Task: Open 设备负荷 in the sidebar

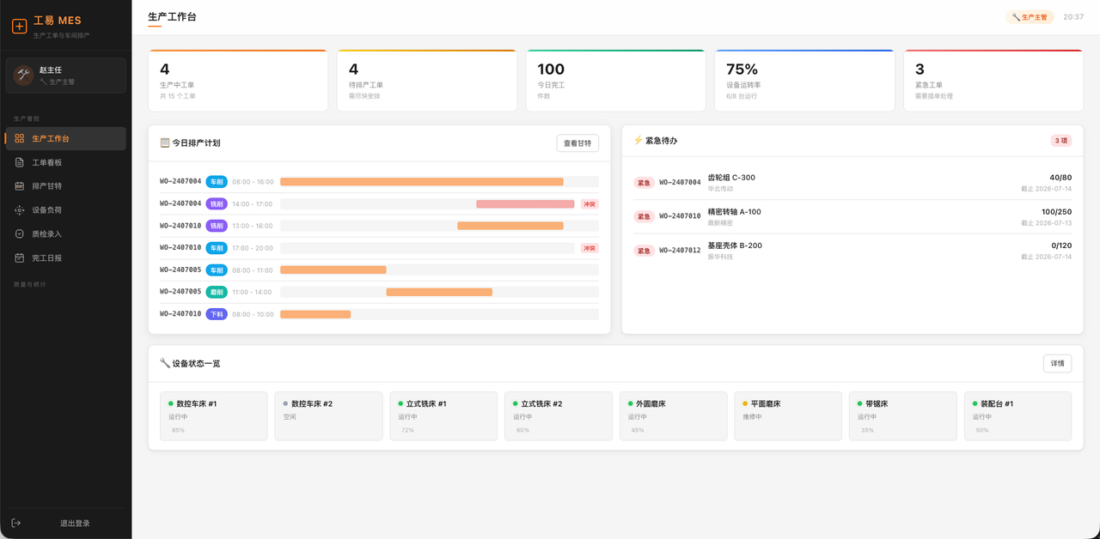Action: pos(65,210)
